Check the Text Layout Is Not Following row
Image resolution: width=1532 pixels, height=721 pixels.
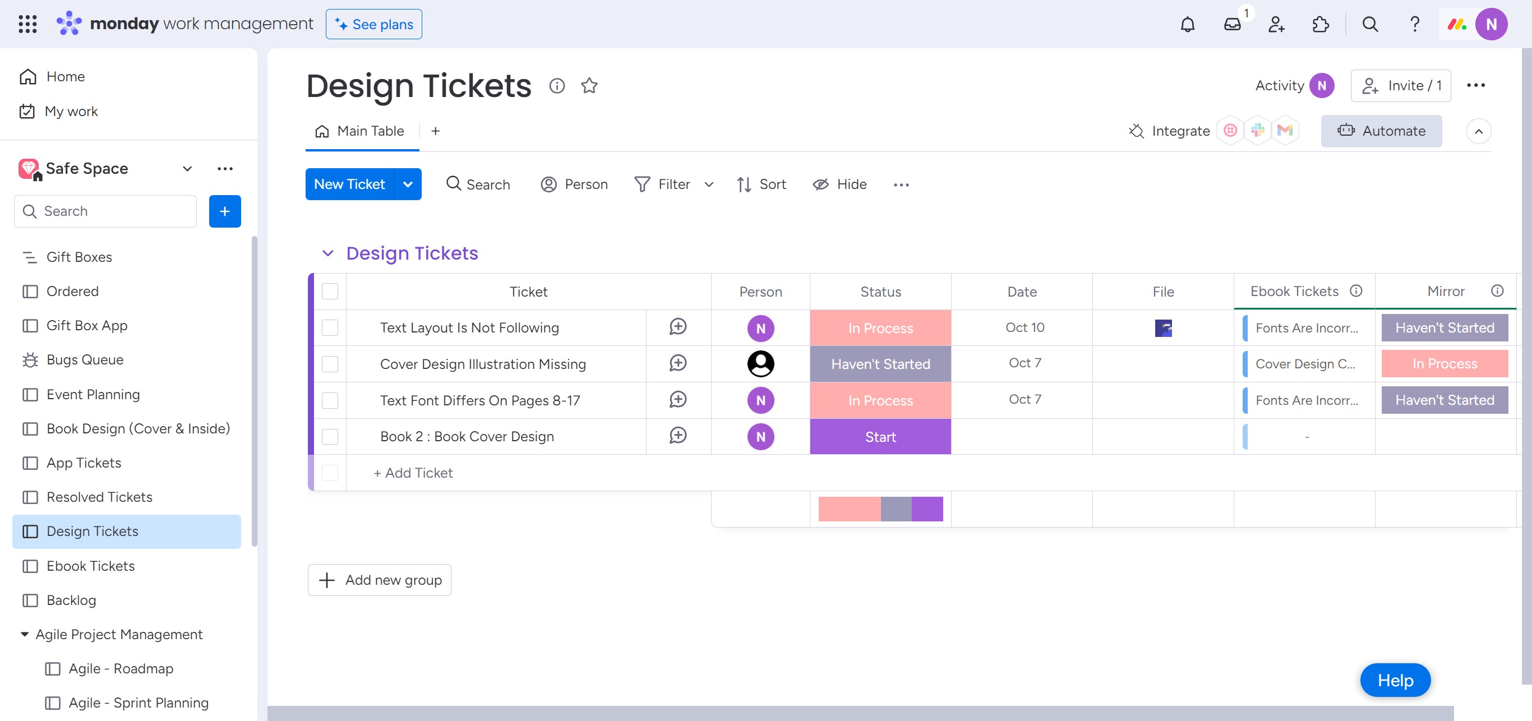(330, 327)
